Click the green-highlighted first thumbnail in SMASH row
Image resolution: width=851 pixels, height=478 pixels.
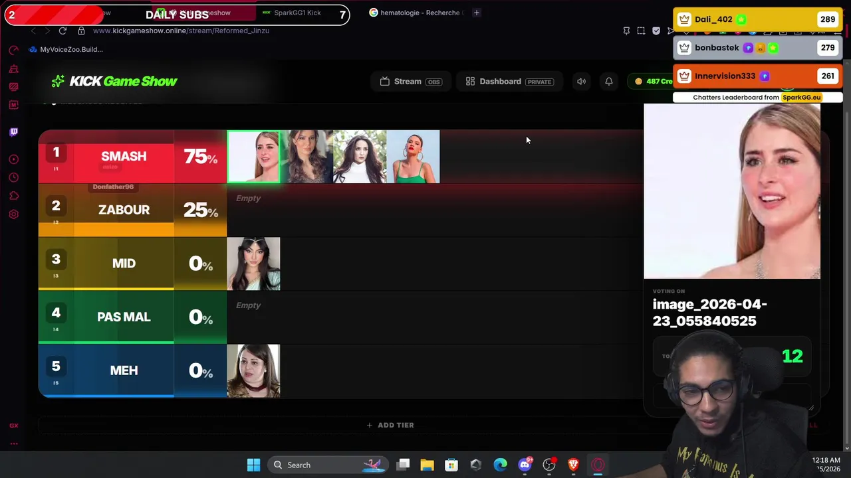click(253, 157)
